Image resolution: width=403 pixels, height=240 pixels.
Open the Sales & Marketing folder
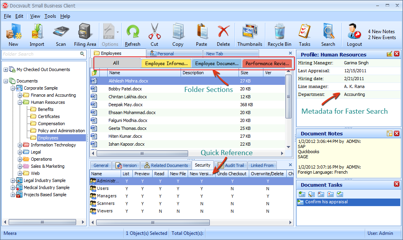click(x=48, y=166)
